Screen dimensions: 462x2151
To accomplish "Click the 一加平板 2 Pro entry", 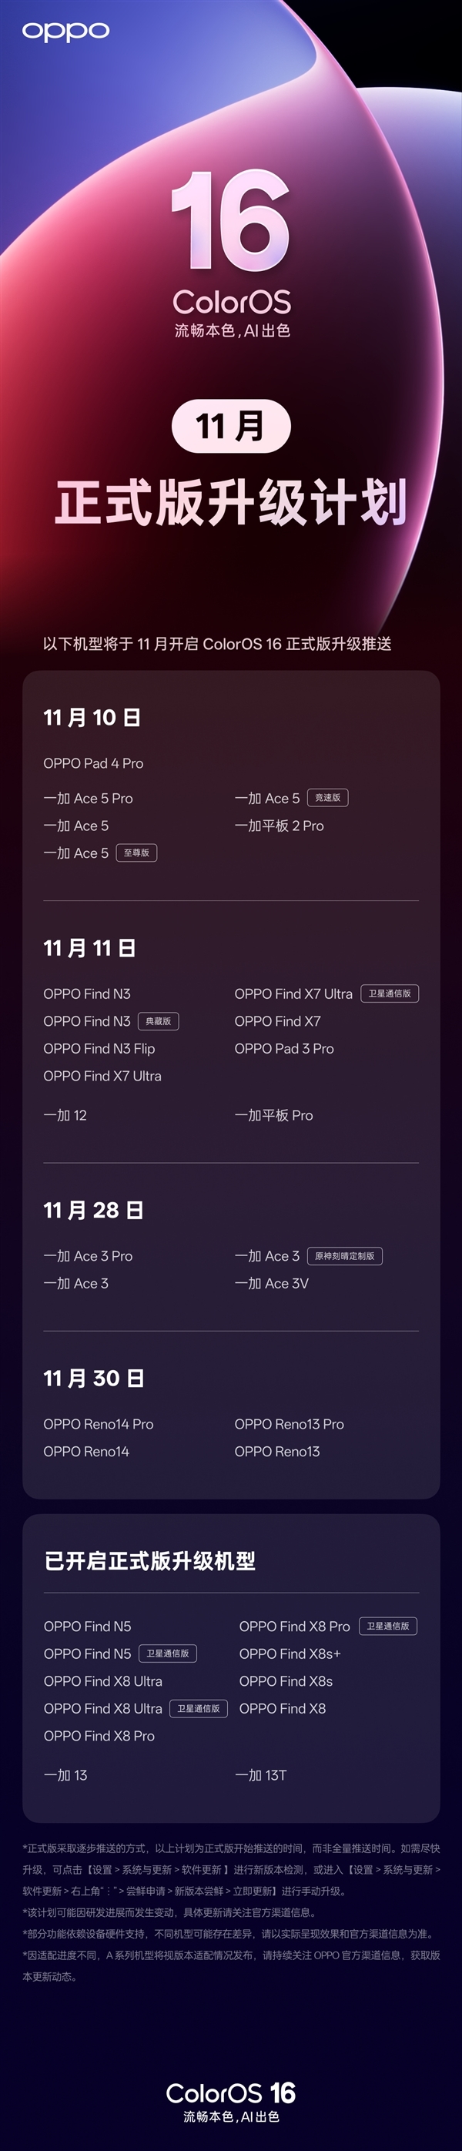I will [x=279, y=826].
